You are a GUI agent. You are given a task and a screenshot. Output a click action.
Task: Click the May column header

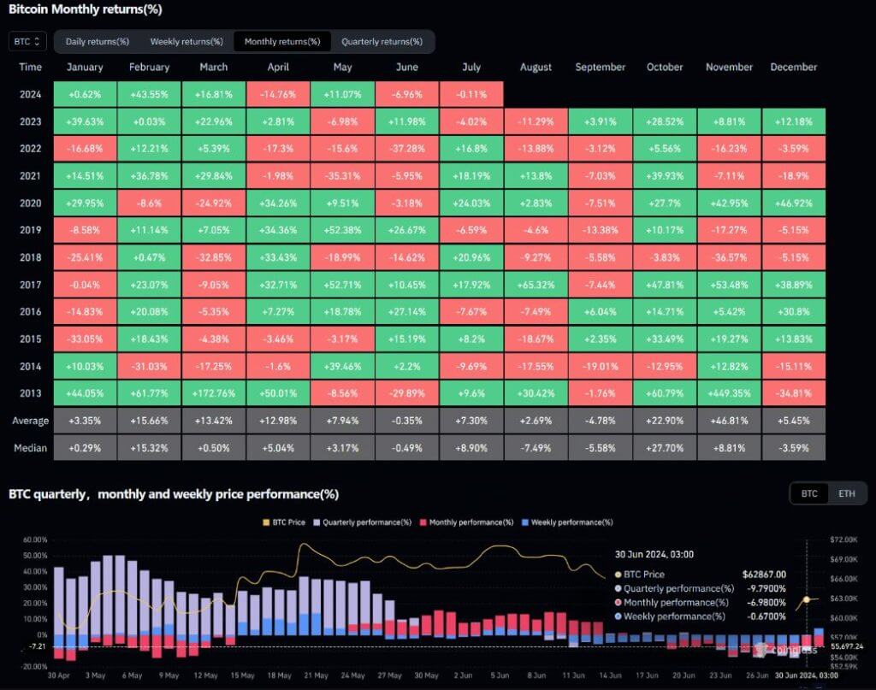pyautogui.click(x=342, y=67)
